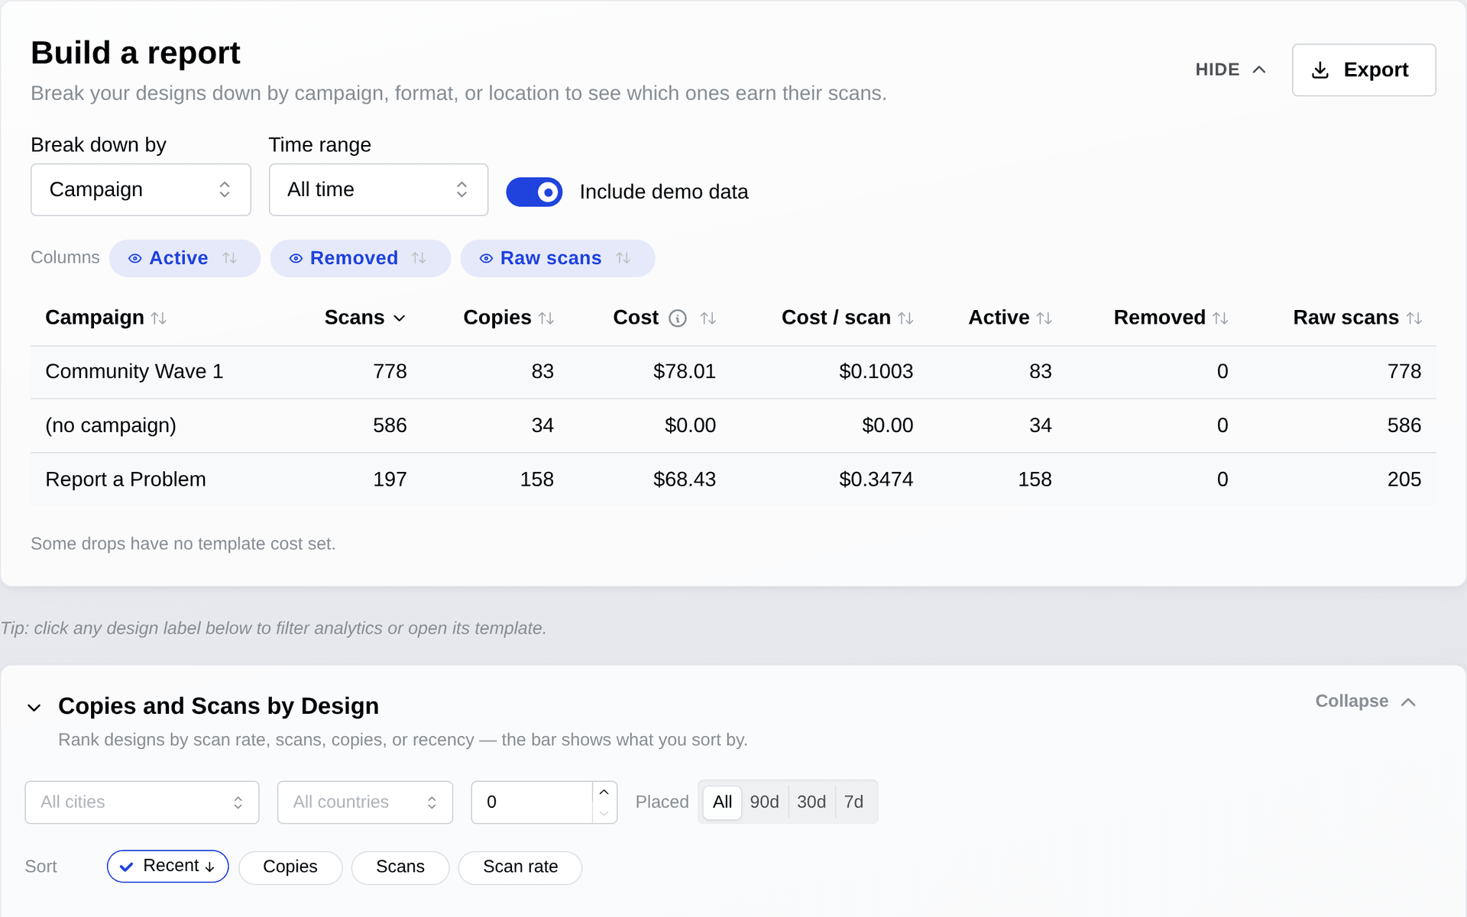Click the Copies column header label

click(497, 318)
